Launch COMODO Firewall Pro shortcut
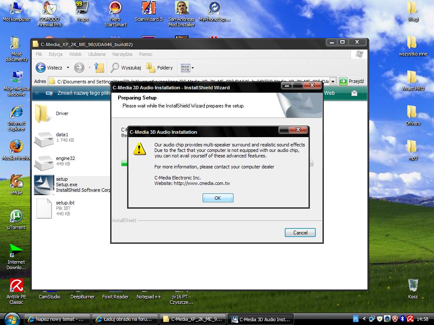The height and width of the screenshot is (325, 434). [50, 14]
